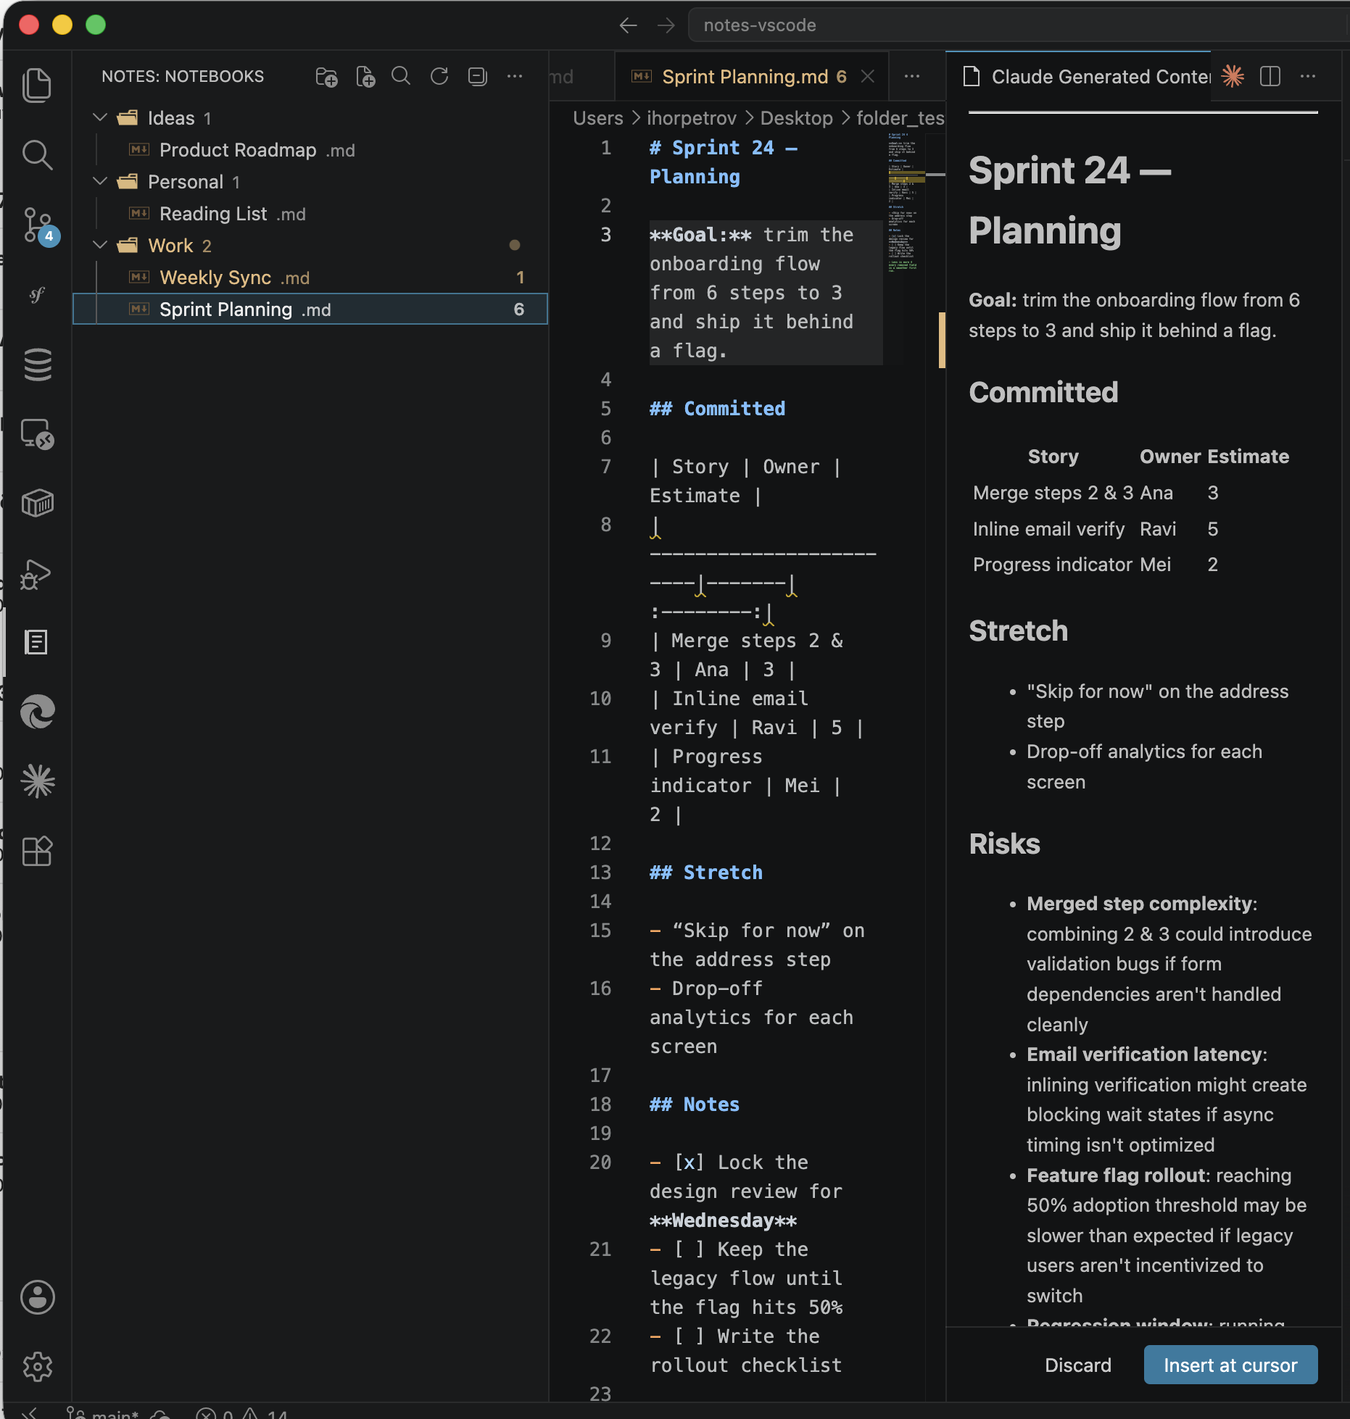Collapse the Work notebook folder

tap(101, 245)
